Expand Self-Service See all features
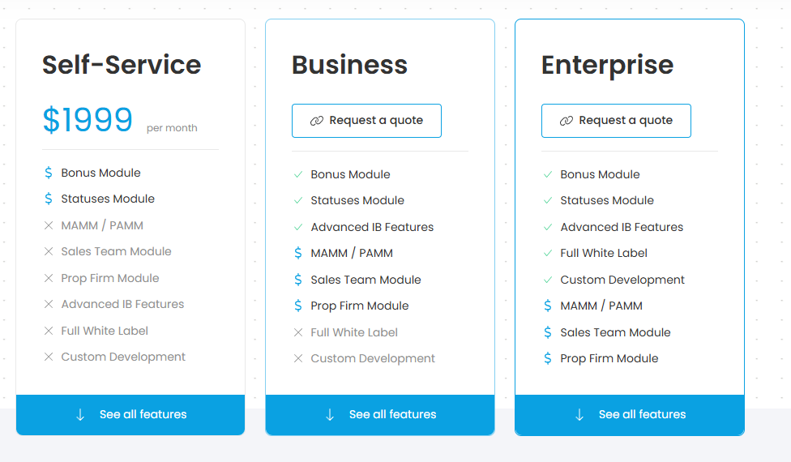The image size is (791, 462). click(130, 415)
